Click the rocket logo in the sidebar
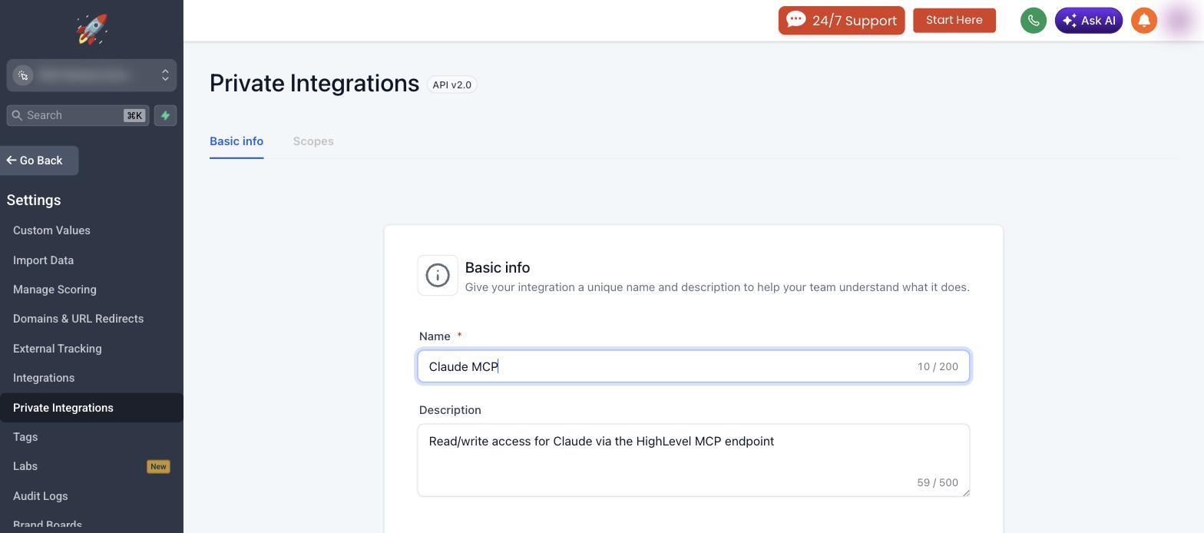The image size is (1204, 533). [x=91, y=29]
